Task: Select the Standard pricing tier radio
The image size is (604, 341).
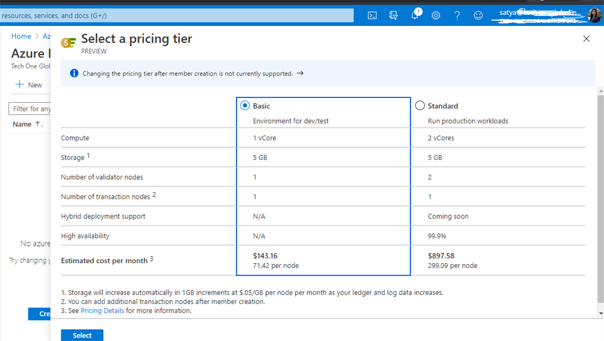Action: (420, 106)
